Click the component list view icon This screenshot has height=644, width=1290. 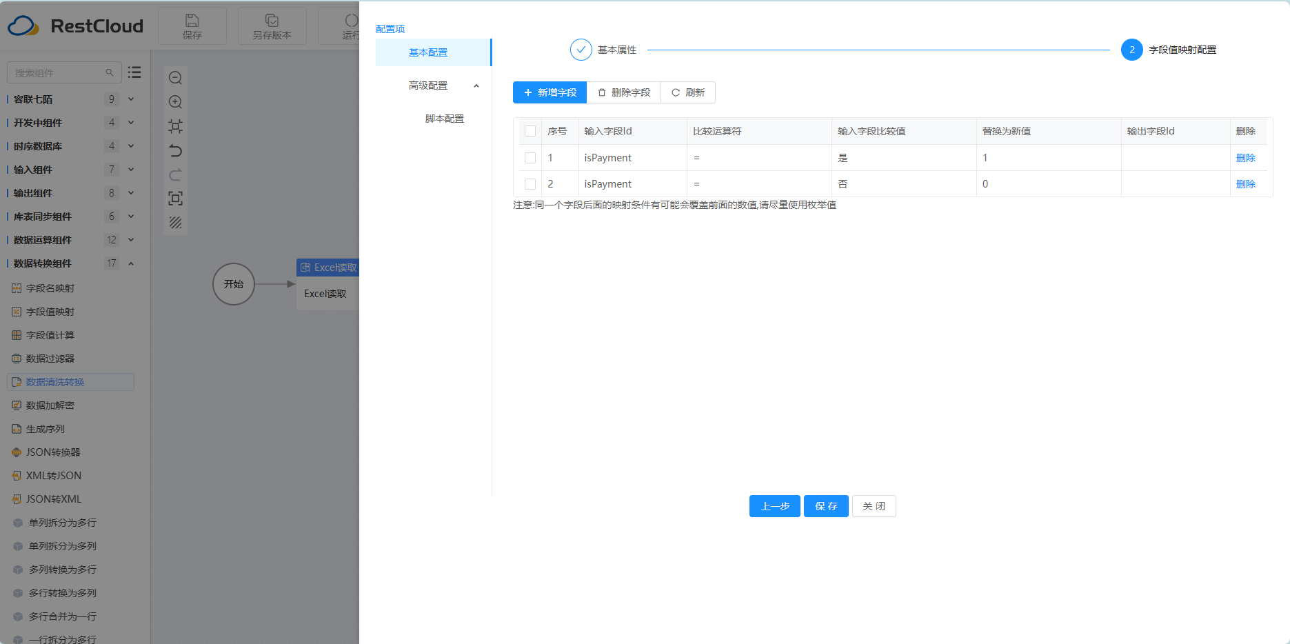(134, 72)
